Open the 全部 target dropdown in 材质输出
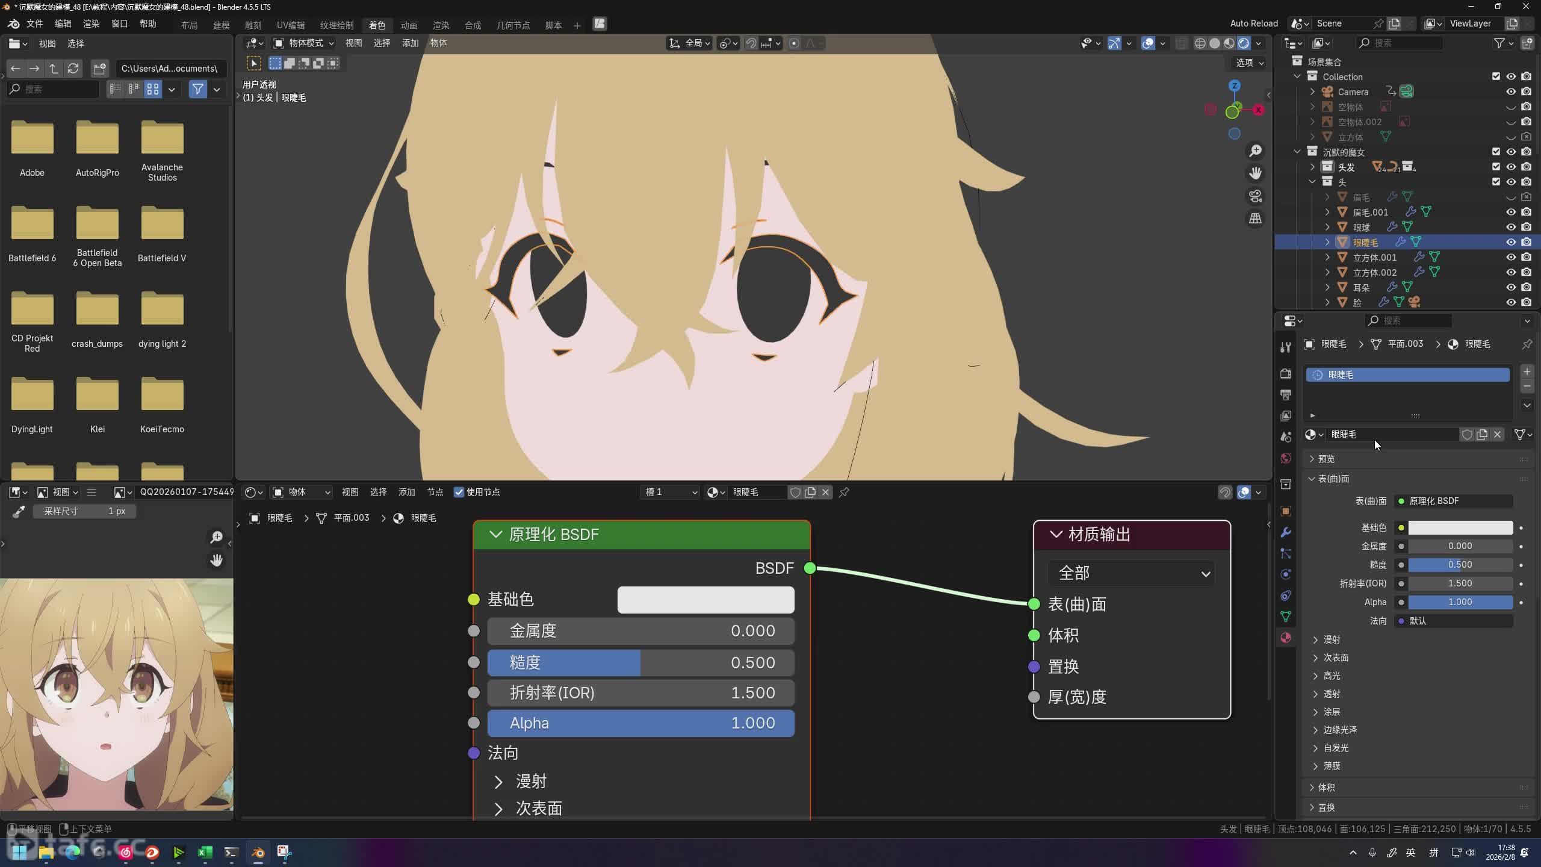The width and height of the screenshot is (1541, 867). [1130, 573]
